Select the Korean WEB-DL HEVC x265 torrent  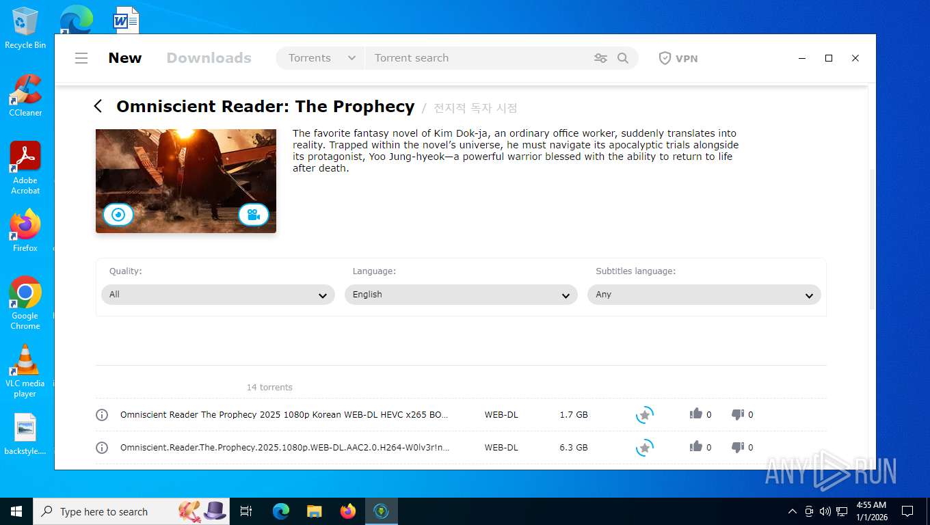tap(284, 415)
